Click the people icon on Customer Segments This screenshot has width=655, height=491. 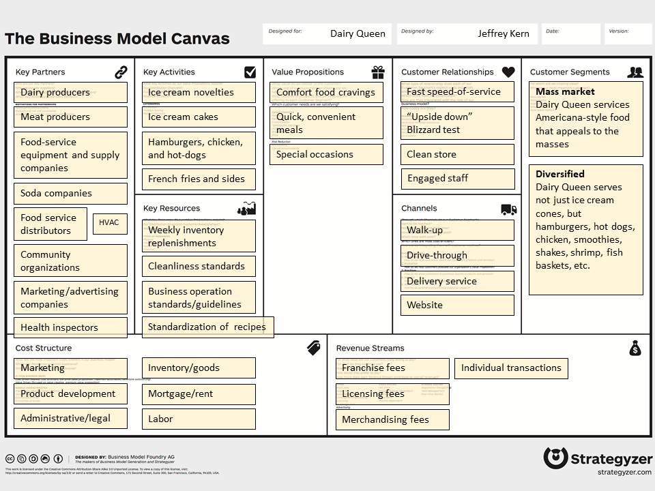tap(635, 70)
